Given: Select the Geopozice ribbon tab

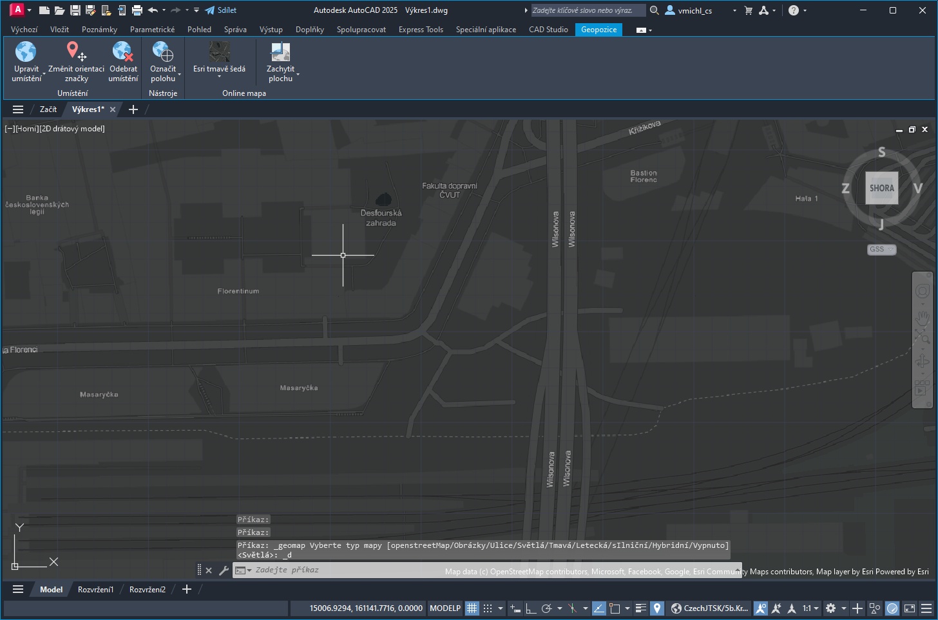Looking at the screenshot, I should tap(598, 30).
